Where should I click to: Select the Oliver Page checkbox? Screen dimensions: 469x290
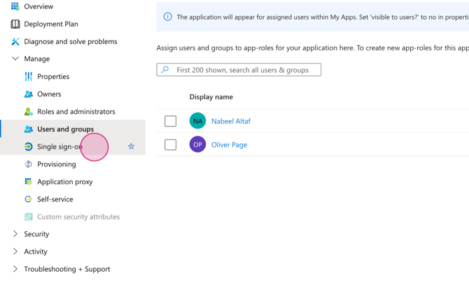point(170,145)
